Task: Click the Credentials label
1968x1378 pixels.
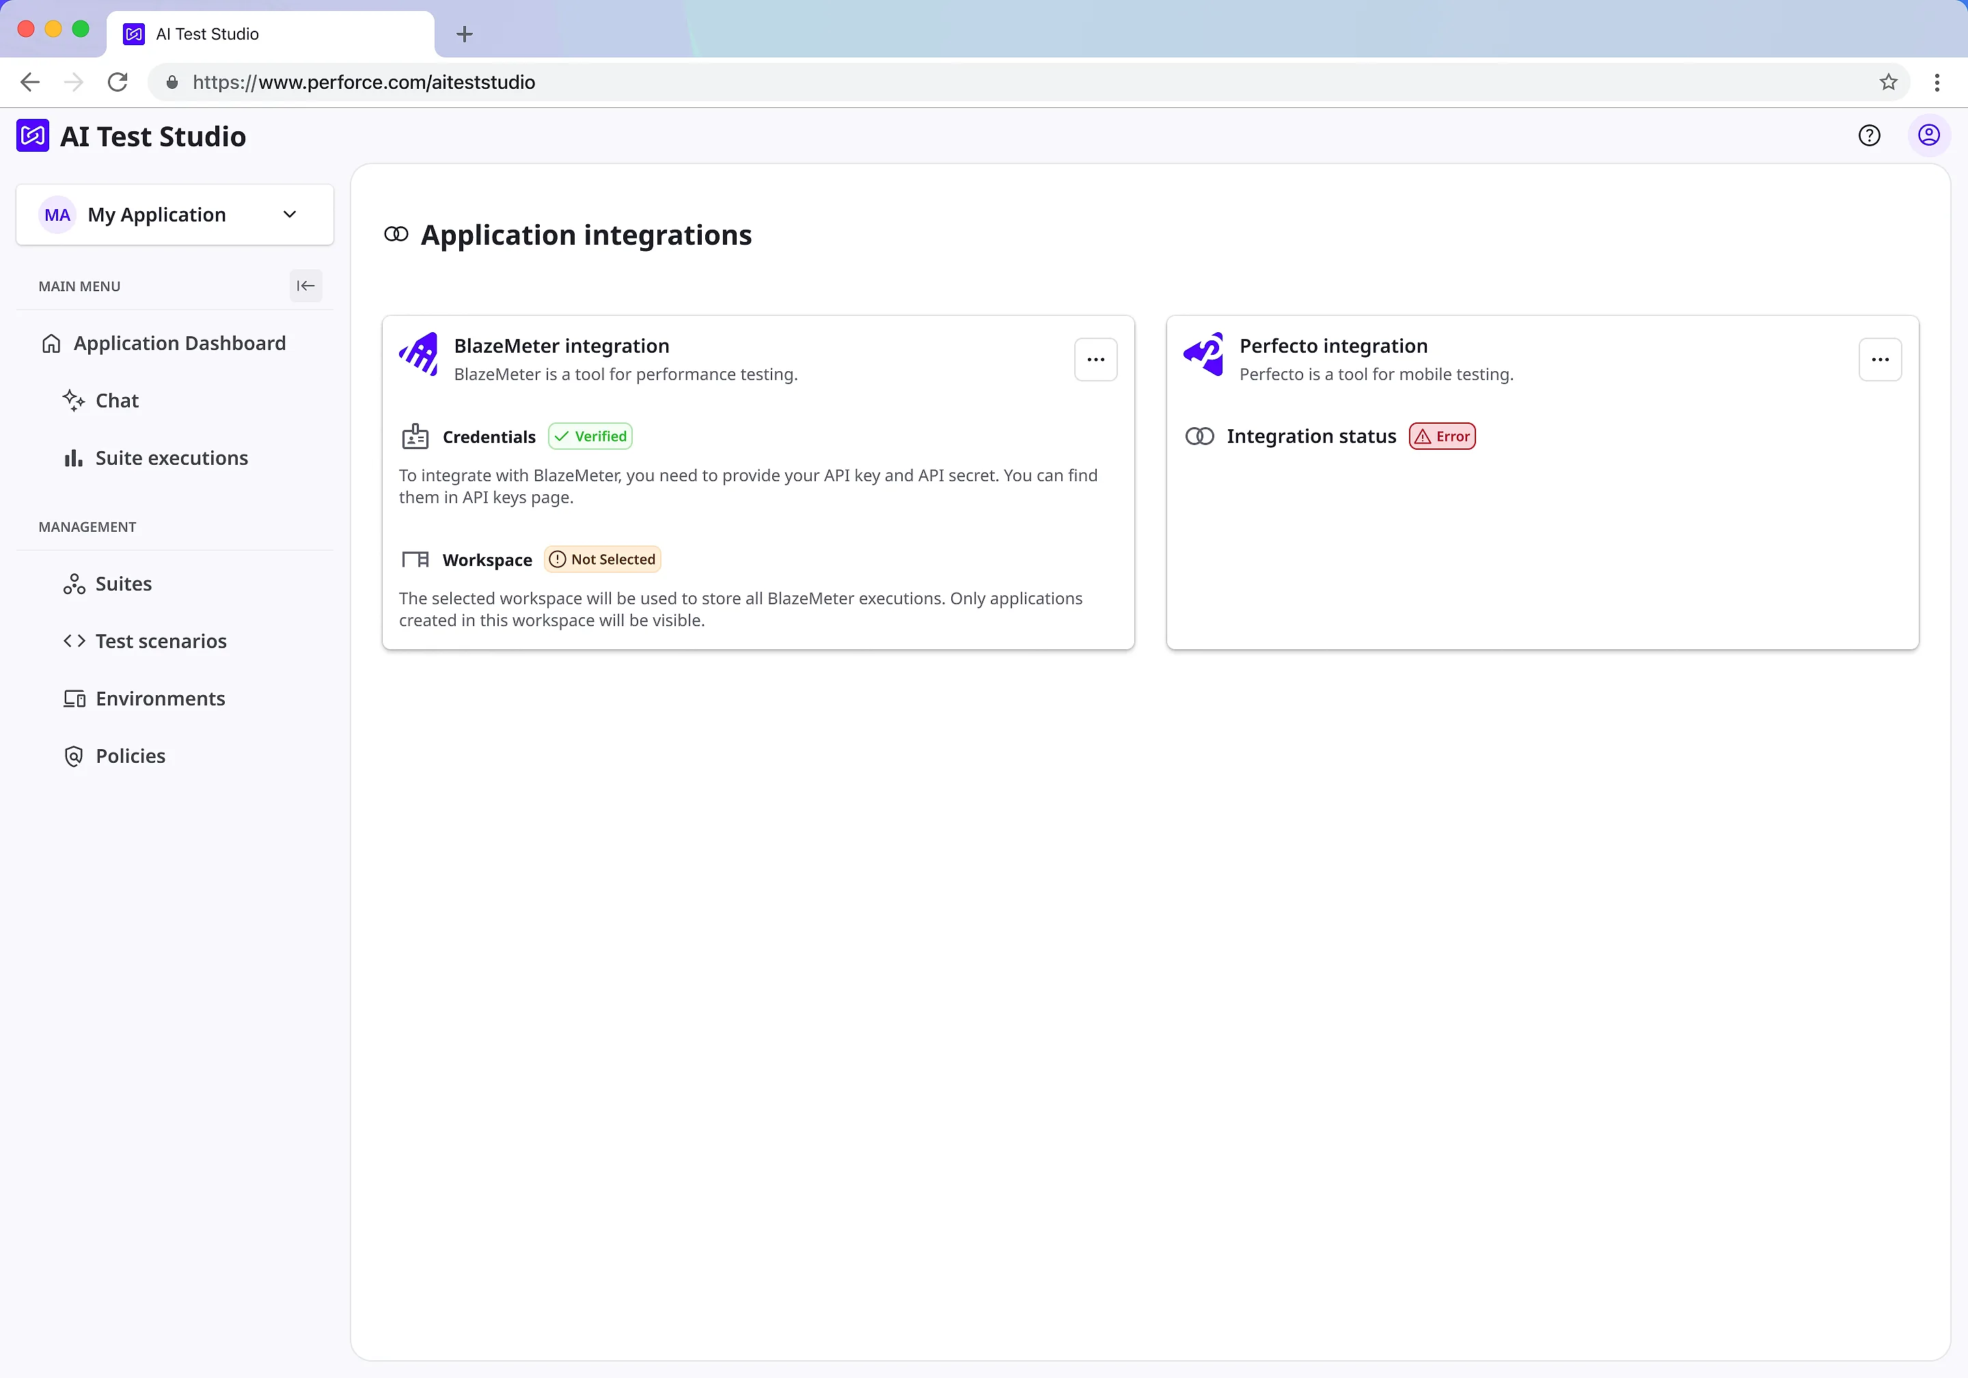Action: click(x=489, y=437)
